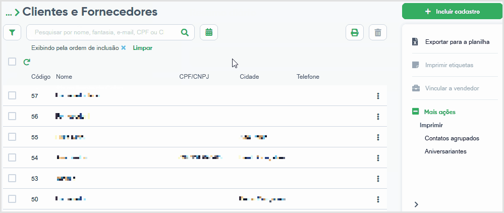Image resolution: width=504 pixels, height=213 pixels.
Task: Click code 53 in the list
Action: [35, 179]
